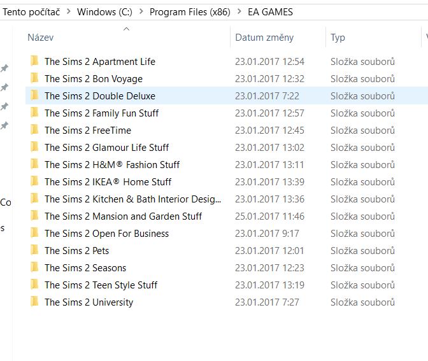Select The Sims 2 Mansion and Garden Stuff
Viewport: 428px width, 361px height.
pos(123,216)
